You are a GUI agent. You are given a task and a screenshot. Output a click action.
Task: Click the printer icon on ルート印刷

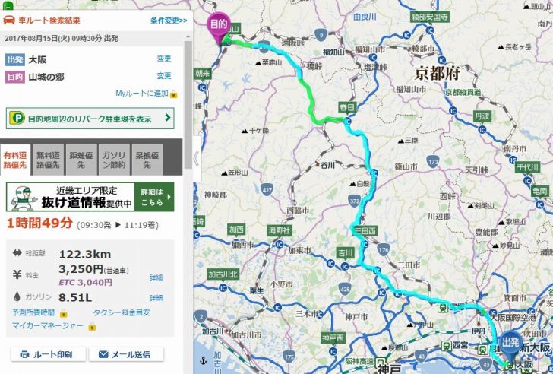pyautogui.click(x=24, y=354)
